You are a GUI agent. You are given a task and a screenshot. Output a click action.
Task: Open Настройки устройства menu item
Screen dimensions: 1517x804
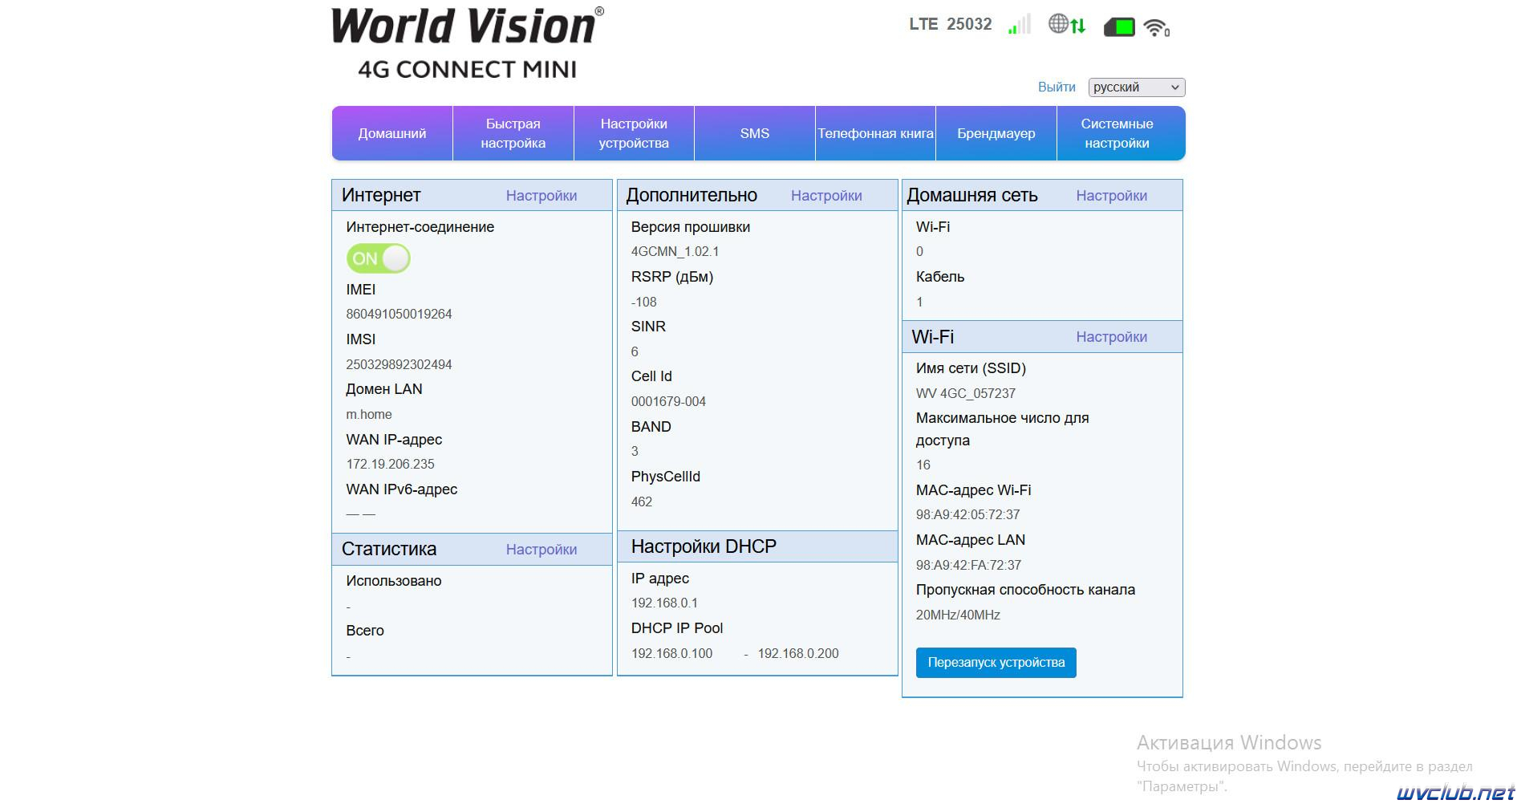point(634,133)
